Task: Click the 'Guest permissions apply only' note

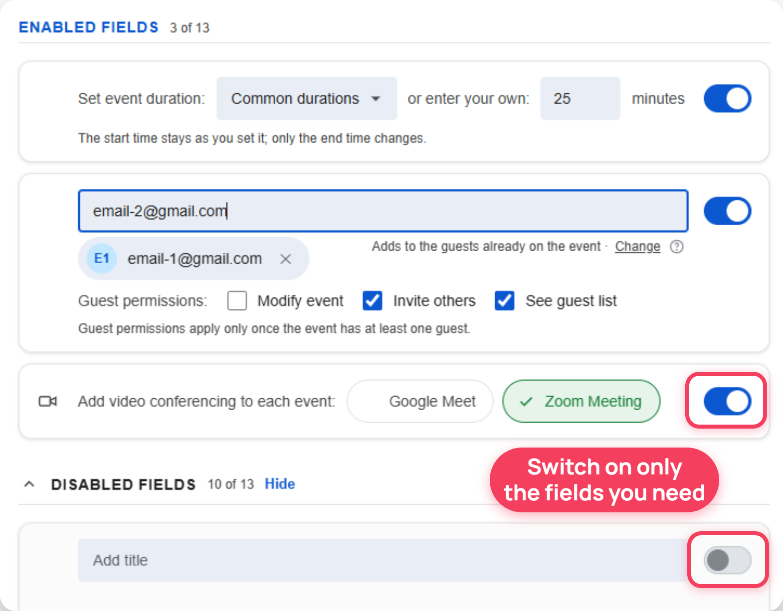Action: coord(274,328)
